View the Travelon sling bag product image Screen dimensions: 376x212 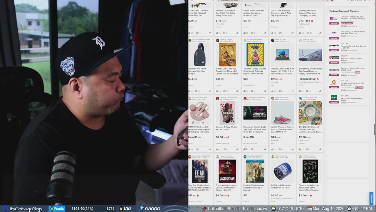[199, 54]
